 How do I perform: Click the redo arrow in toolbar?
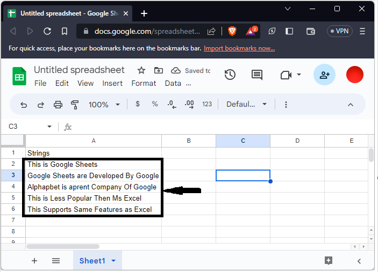click(x=41, y=105)
